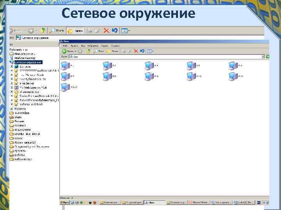Open the Правка menu in Class window
The image size is (281, 210).
tap(74, 46)
